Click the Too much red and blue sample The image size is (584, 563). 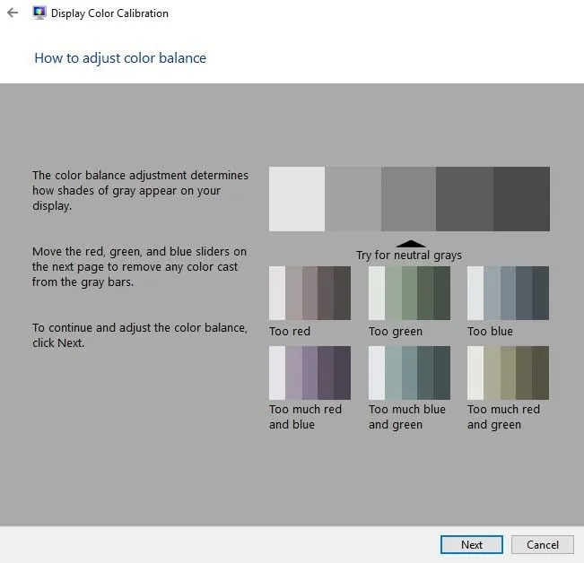[309, 373]
